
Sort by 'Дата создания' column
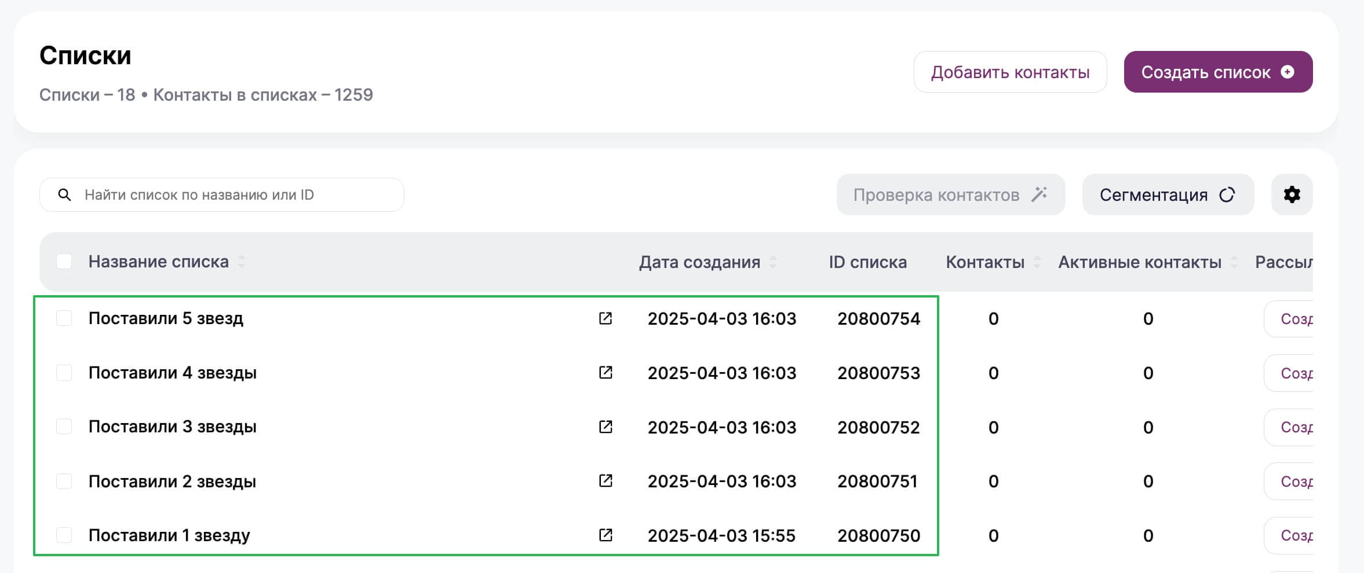tap(773, 262)
